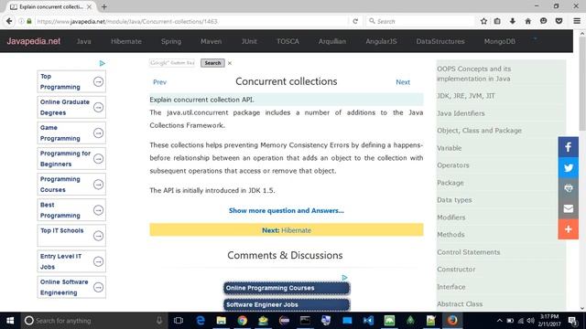Open the downloads arrow icon
The image size is (586, 329).
tap(513, 21)
